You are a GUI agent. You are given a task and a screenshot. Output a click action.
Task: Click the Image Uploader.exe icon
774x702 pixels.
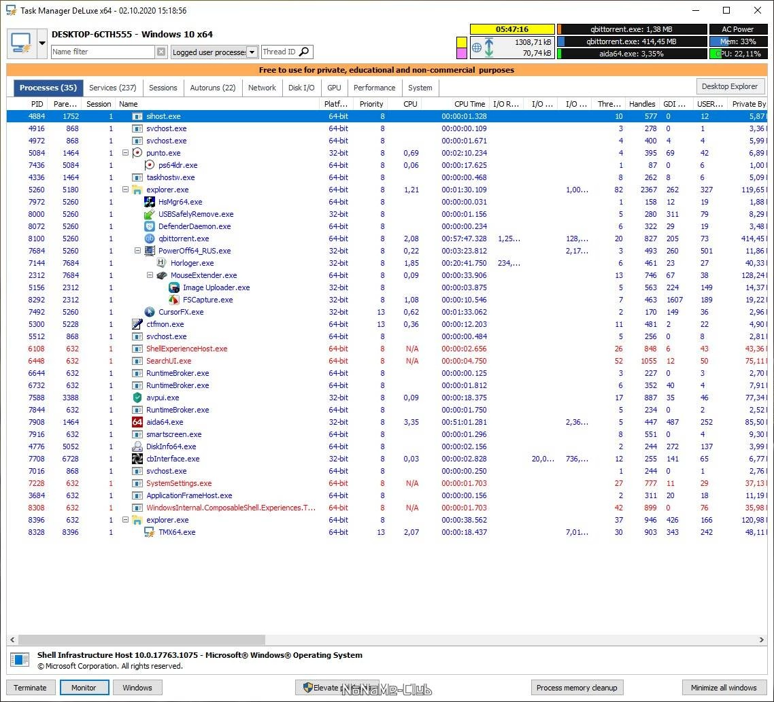[x=173, y=287]
